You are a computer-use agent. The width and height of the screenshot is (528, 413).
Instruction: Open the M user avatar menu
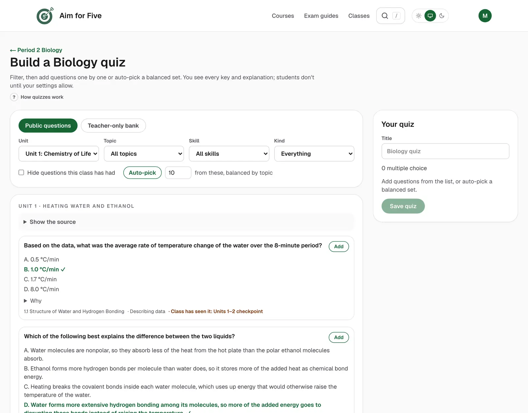485,16
